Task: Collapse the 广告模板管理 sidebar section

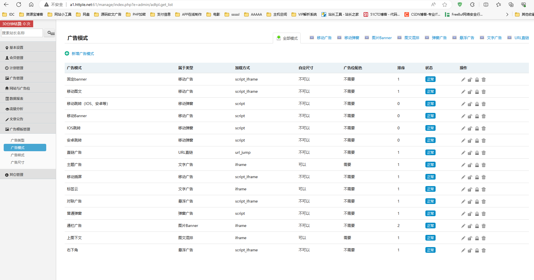Action: (x=28, y=129)
